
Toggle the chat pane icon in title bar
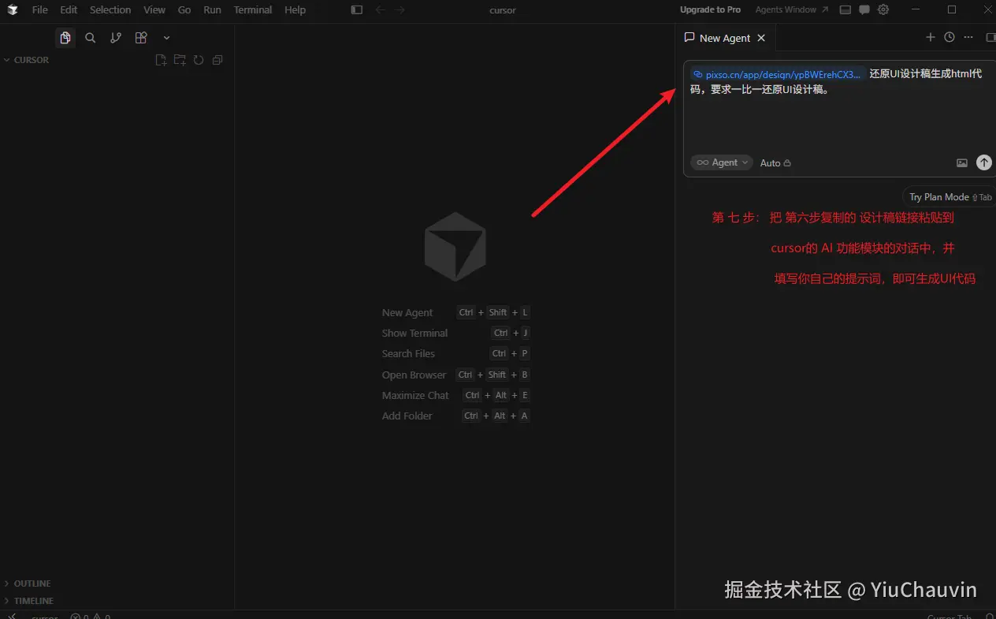[864, 10]
